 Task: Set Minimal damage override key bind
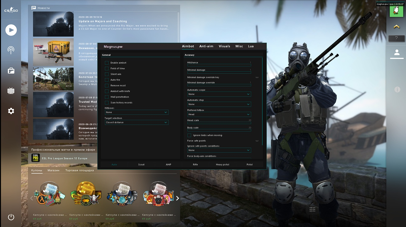tap(257, 77)
